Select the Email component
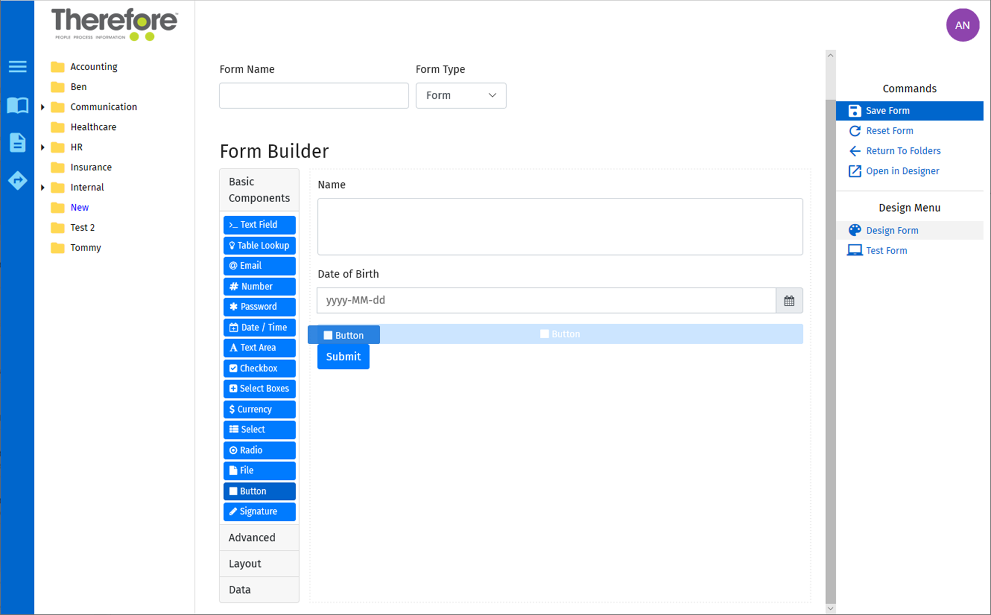The image size is (991, 615). click(259, 265)
